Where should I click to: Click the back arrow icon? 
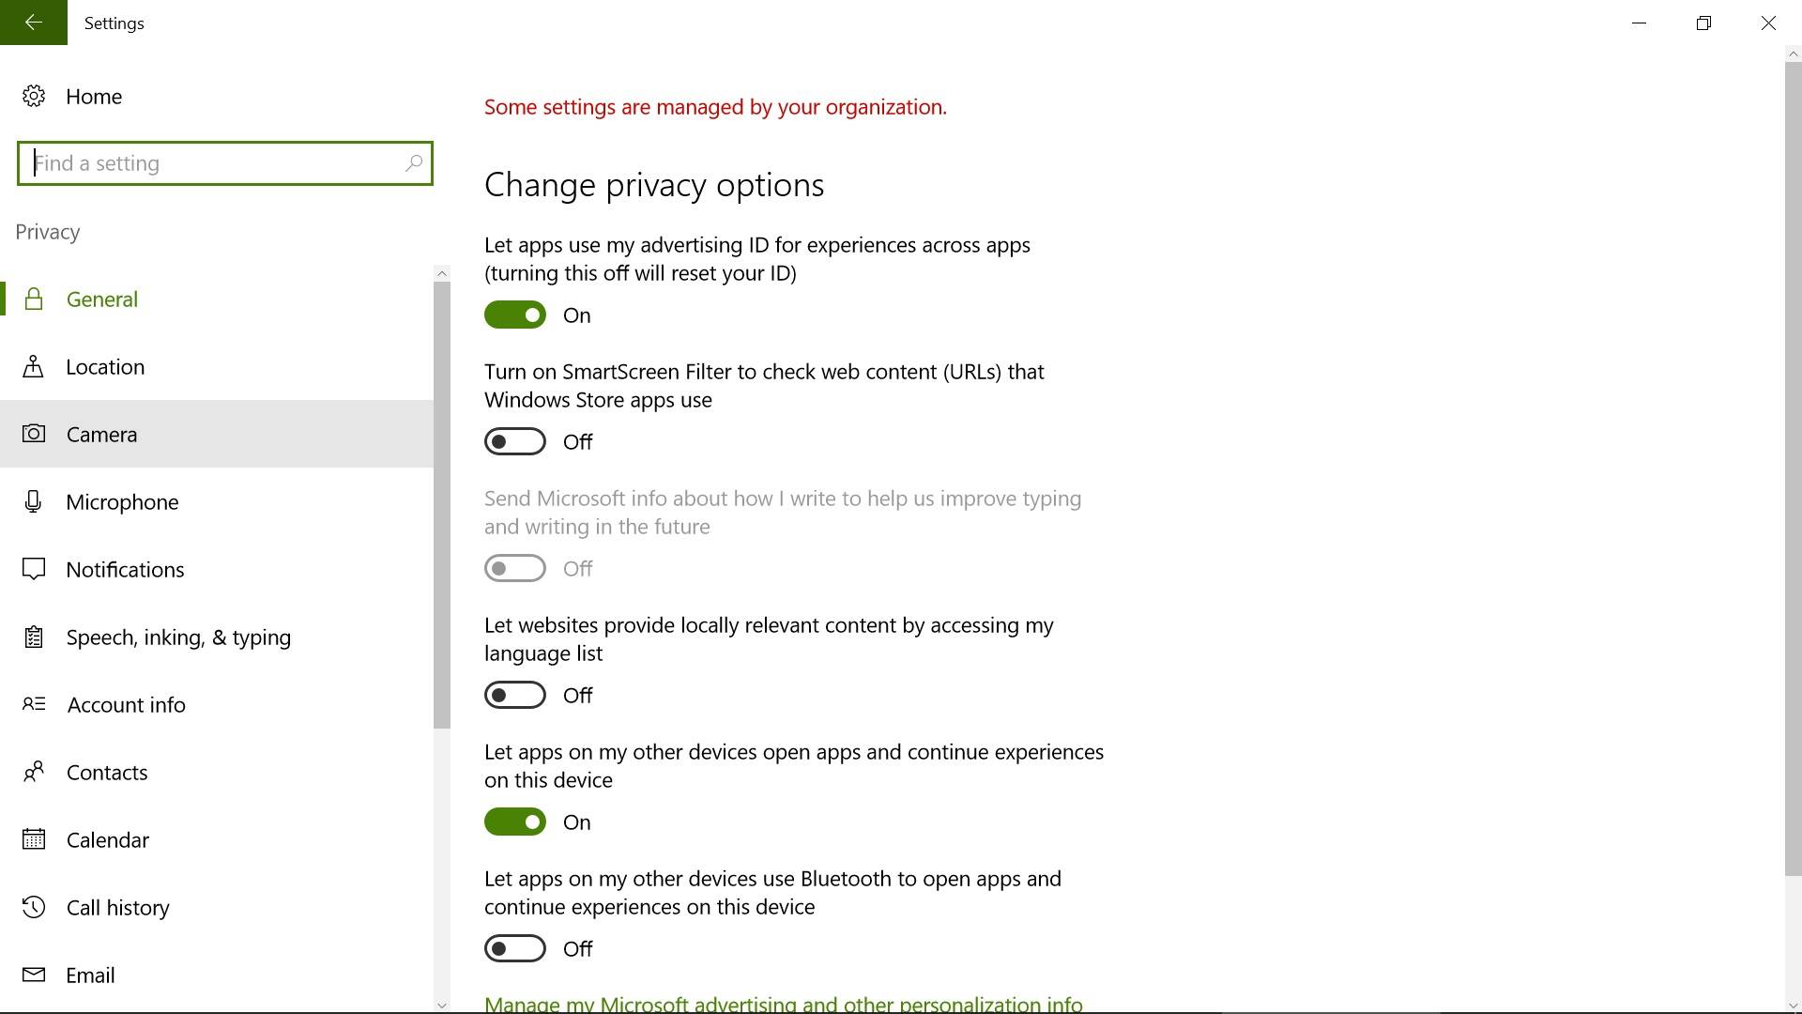coord(34,23)
